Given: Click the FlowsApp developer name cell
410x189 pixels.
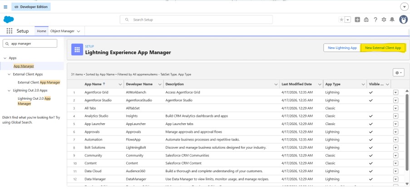Looking at the screenshot, I should tap(133, 140).
